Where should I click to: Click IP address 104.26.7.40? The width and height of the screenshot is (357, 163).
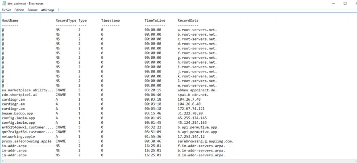(189, 99)
